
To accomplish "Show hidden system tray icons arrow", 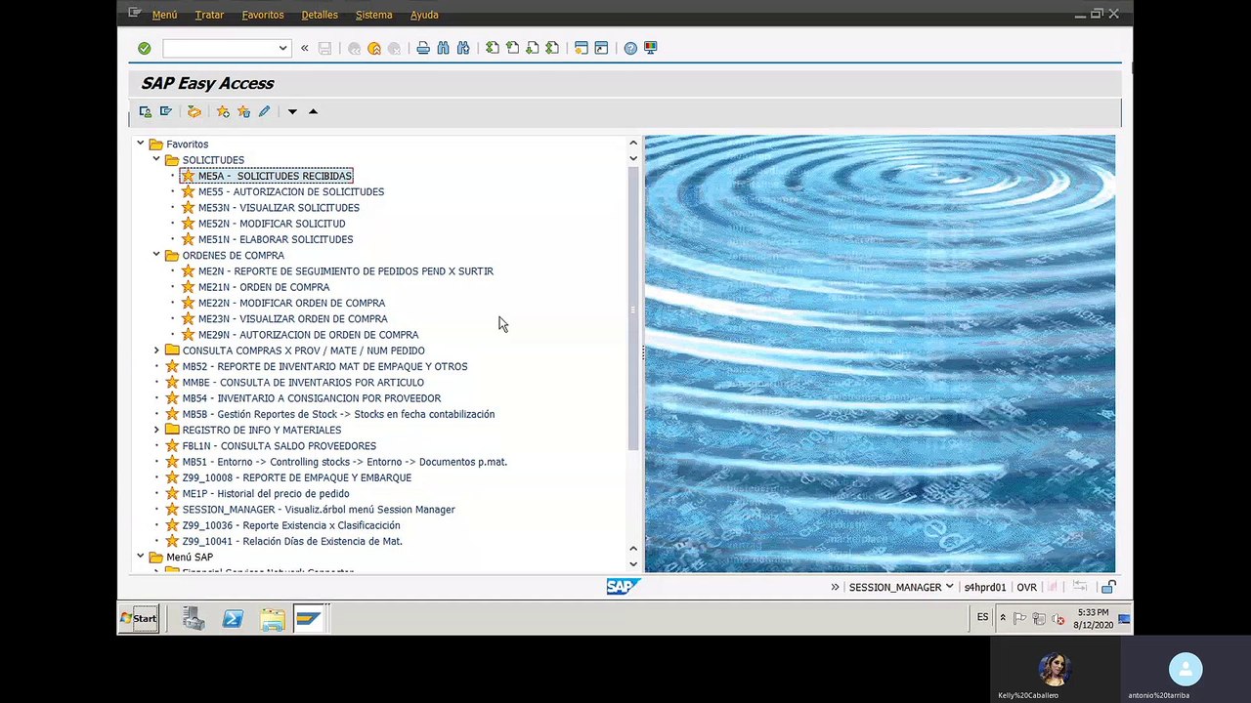I will pos(1002,618).
